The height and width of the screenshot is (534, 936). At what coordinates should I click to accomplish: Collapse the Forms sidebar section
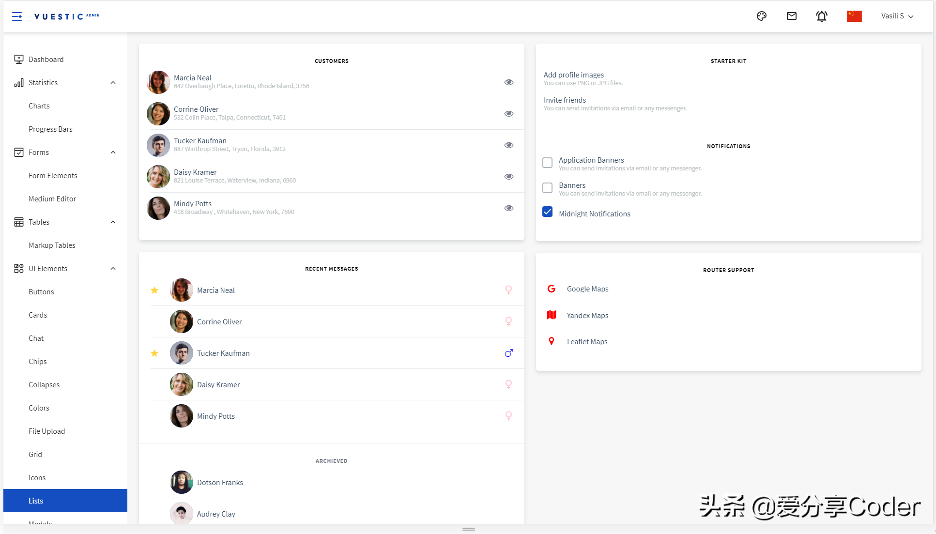pos(114,153)
